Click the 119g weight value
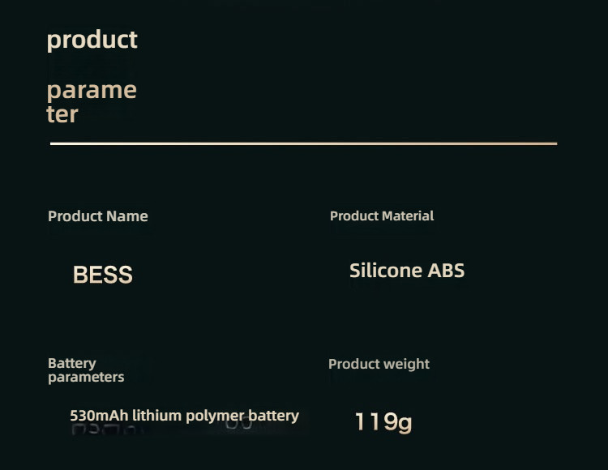Viewport: 608px width, 470px height. [x=383, y=422]
